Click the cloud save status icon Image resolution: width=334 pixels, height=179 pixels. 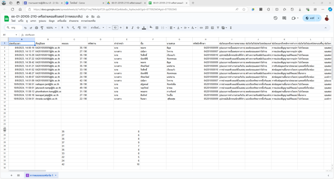[x=99, y=17]
